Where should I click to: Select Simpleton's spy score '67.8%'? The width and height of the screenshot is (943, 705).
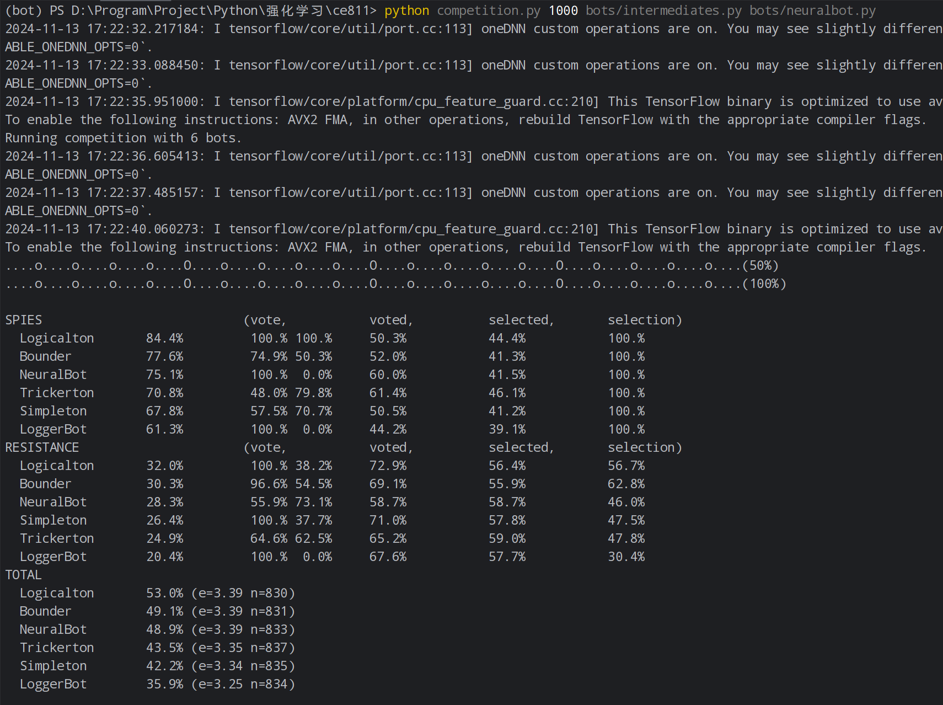pyautogui.click(x=165, y=411)
